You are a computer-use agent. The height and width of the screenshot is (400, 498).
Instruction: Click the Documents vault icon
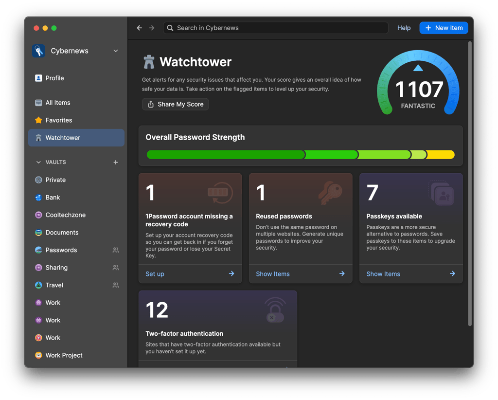pos(38,233)
